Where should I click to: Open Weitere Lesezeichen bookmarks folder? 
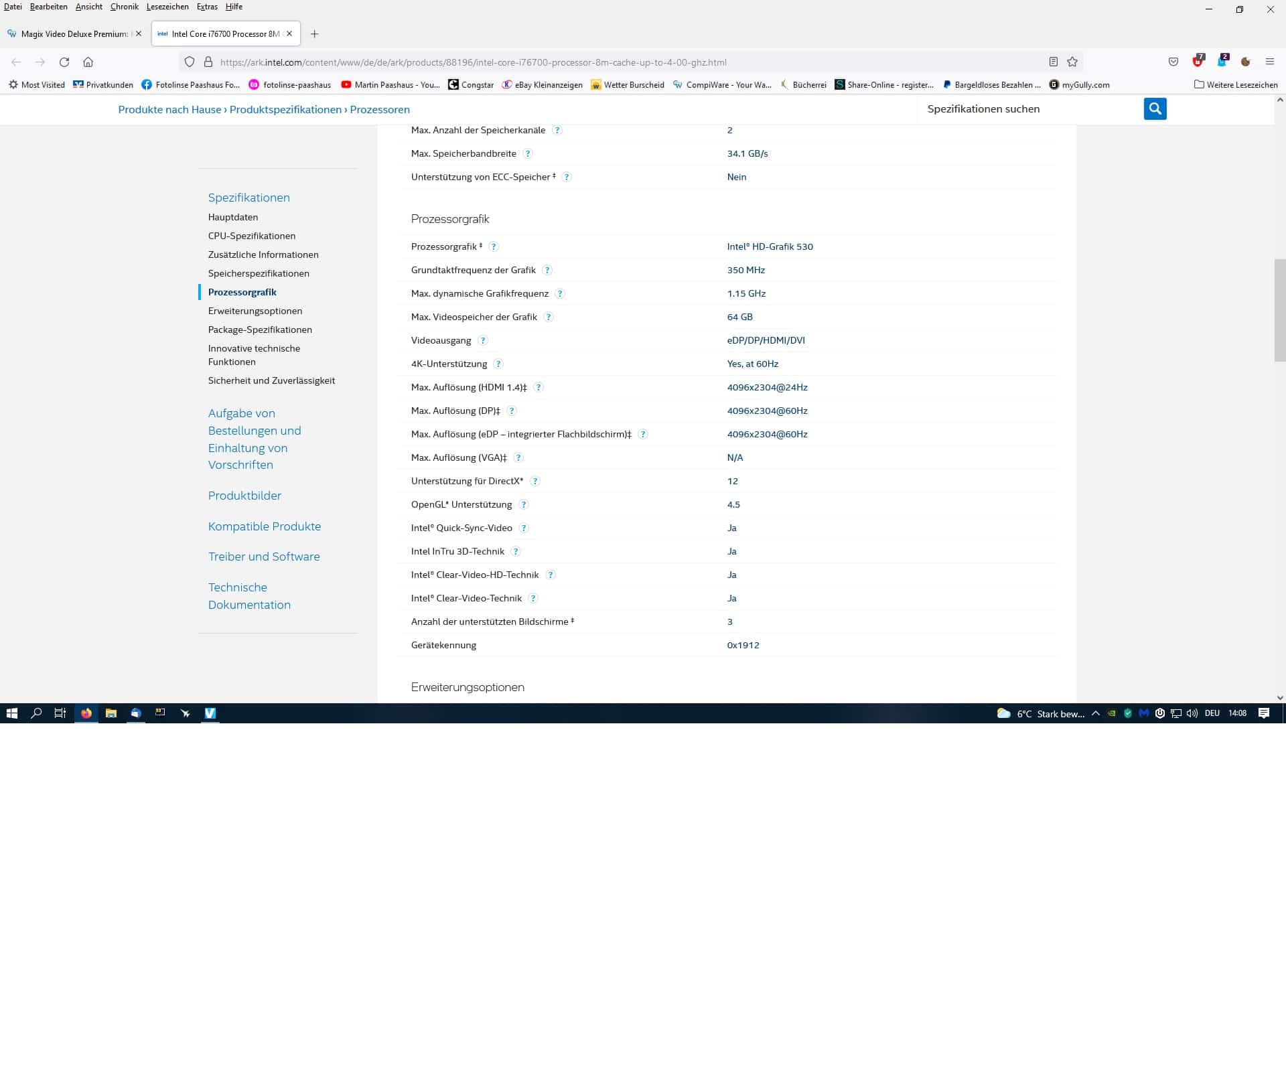pos(1236,85)
